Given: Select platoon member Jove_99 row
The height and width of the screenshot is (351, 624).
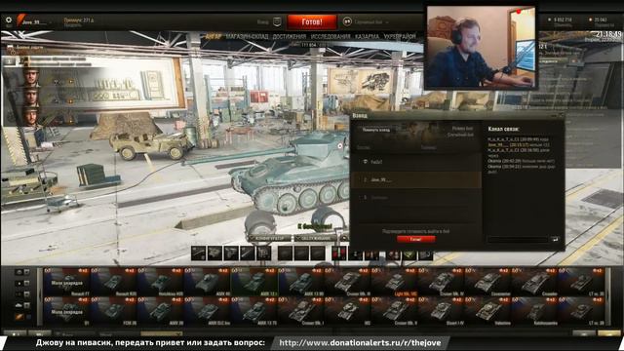Looking at the screenshot, I should [x=416, y=179].
